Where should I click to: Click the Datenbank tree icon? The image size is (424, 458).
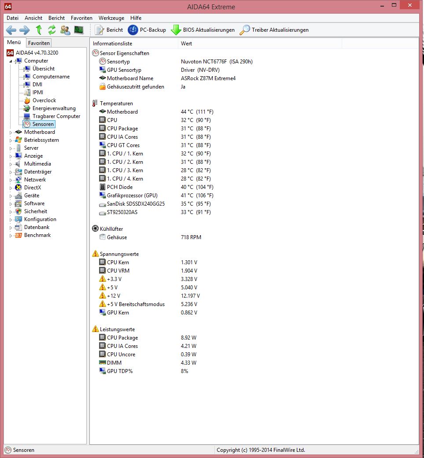18,227
